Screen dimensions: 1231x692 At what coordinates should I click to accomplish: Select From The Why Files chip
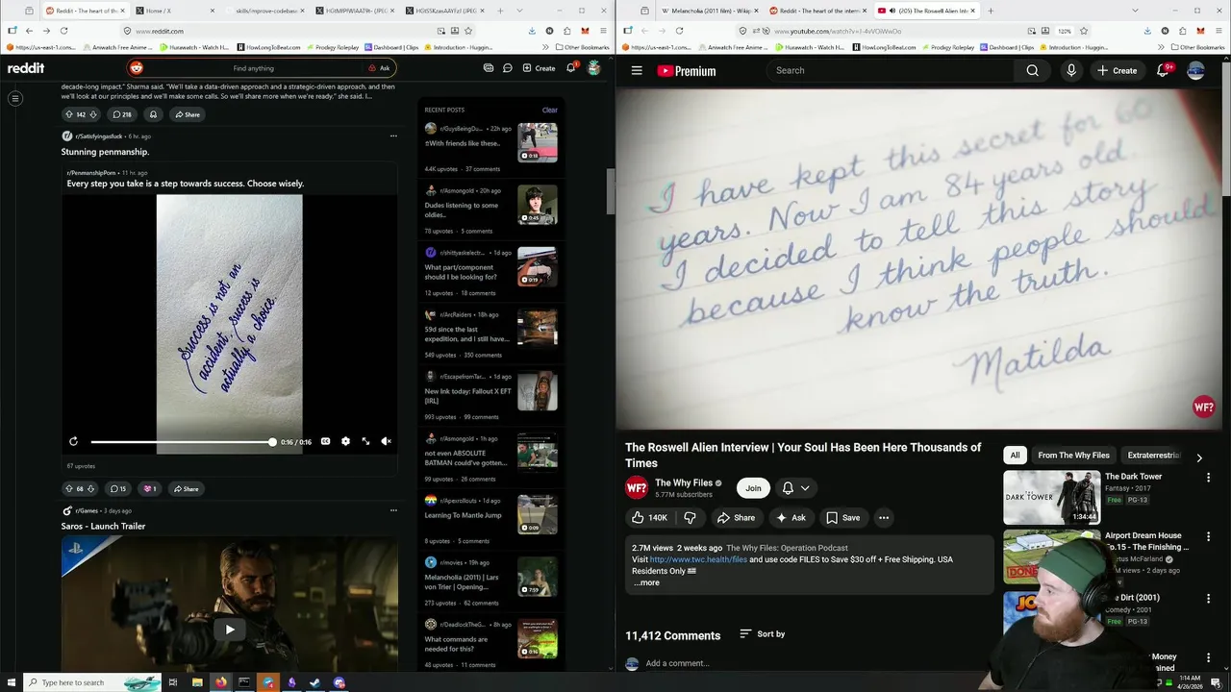[1073, 455]
